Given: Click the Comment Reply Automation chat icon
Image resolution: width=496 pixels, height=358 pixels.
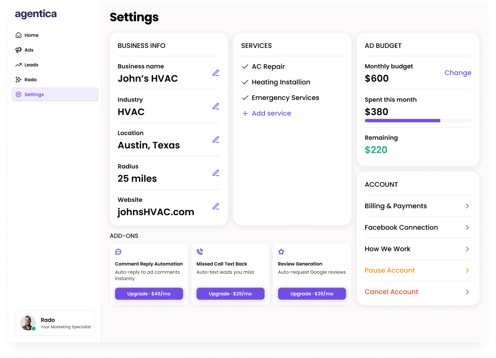Looking at the screenshot, I should (118, 252).
